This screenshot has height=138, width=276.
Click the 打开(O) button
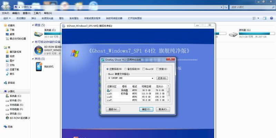point(162,78)
